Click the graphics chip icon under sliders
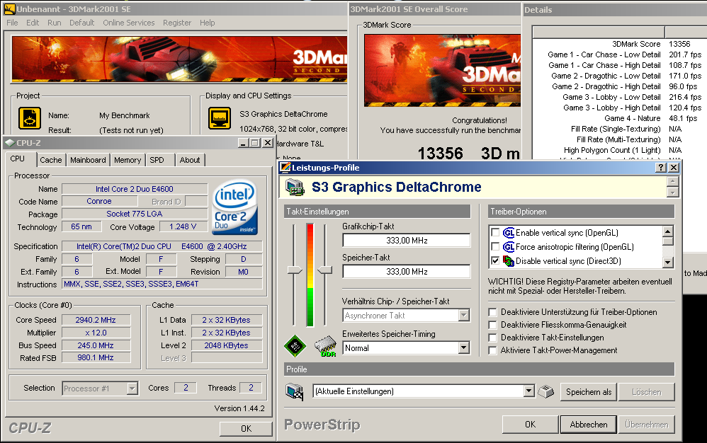 pyautogui.click(x=295, y=346)
